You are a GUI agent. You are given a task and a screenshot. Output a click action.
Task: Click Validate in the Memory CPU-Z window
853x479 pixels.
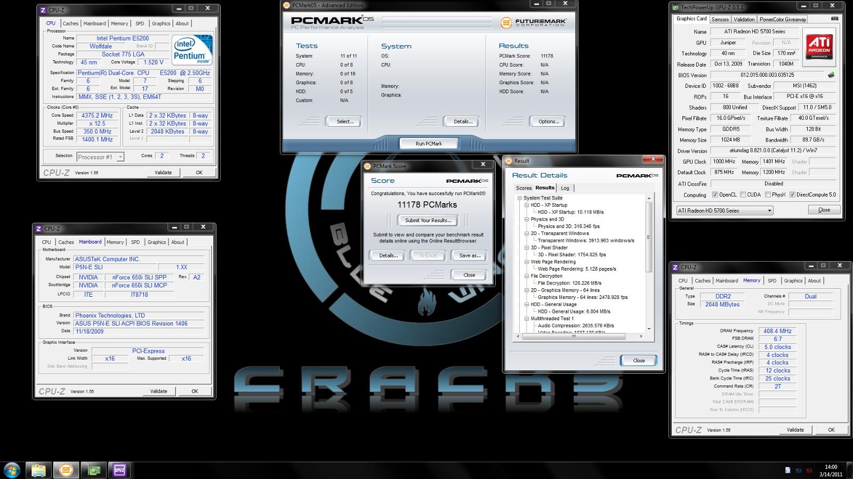(x=795, y=430)
